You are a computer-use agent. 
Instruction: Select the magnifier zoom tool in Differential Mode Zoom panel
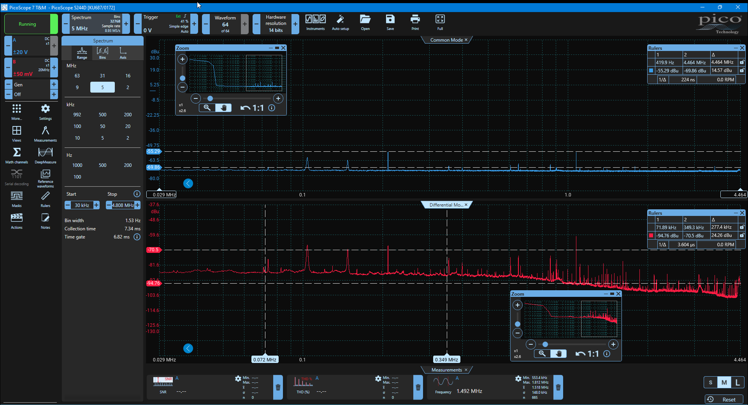click(542, 354)
